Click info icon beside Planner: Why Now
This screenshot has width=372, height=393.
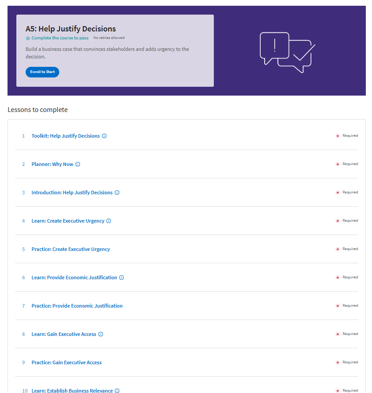78,164
